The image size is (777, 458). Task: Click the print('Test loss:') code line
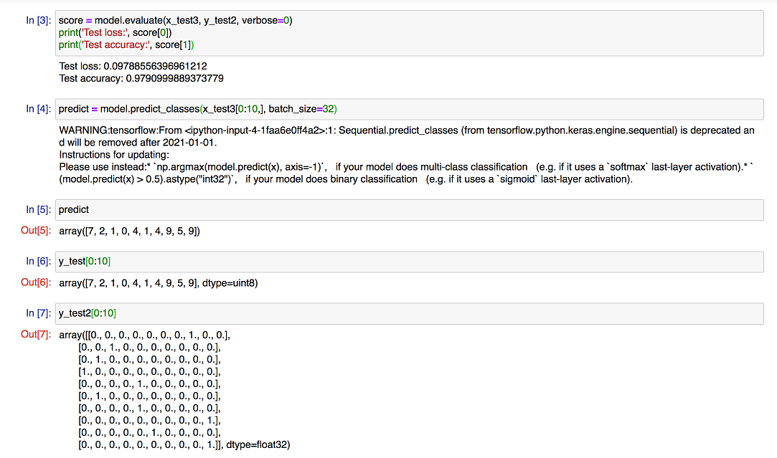pyautogui.click(x=116, y=32)
